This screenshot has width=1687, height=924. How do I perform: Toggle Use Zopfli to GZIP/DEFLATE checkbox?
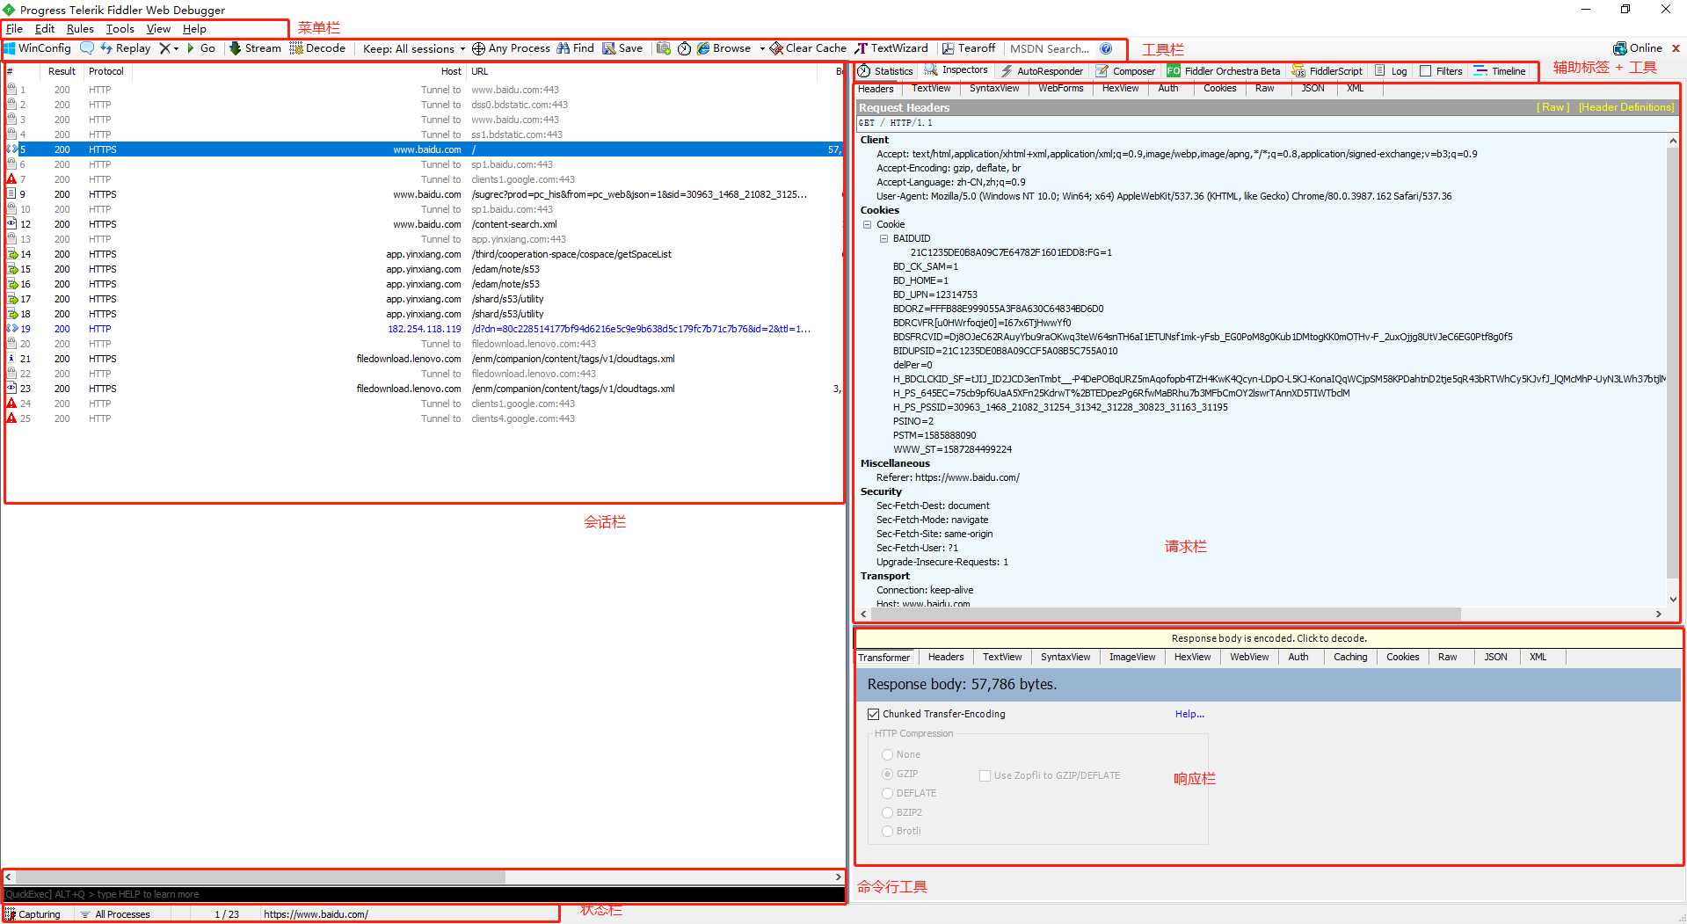[x=985, y=775]
